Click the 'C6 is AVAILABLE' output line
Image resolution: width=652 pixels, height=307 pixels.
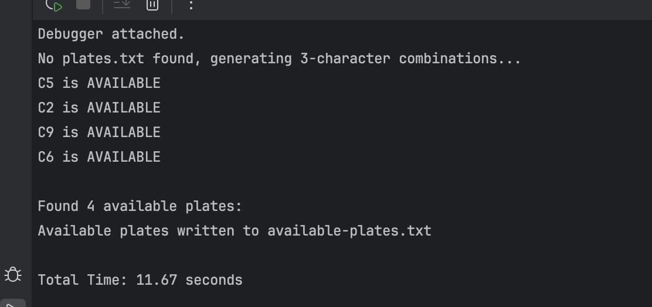coord(99,156)
